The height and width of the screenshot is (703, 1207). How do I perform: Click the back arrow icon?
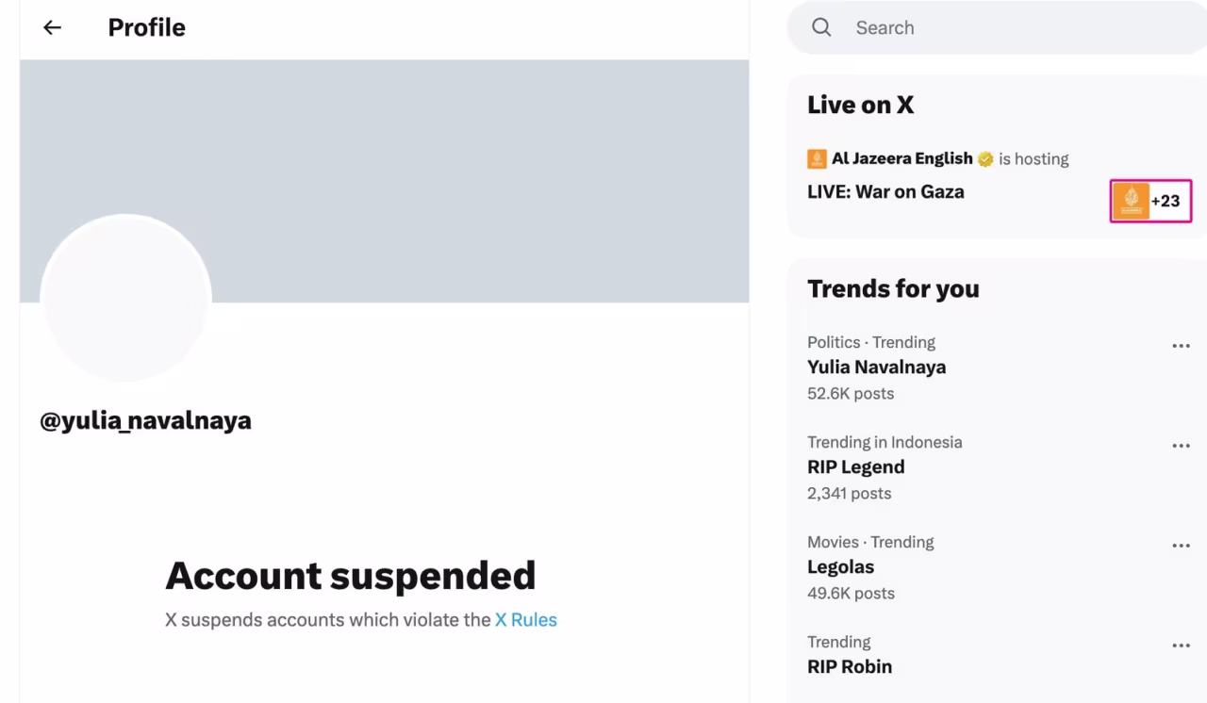[52, 28]
